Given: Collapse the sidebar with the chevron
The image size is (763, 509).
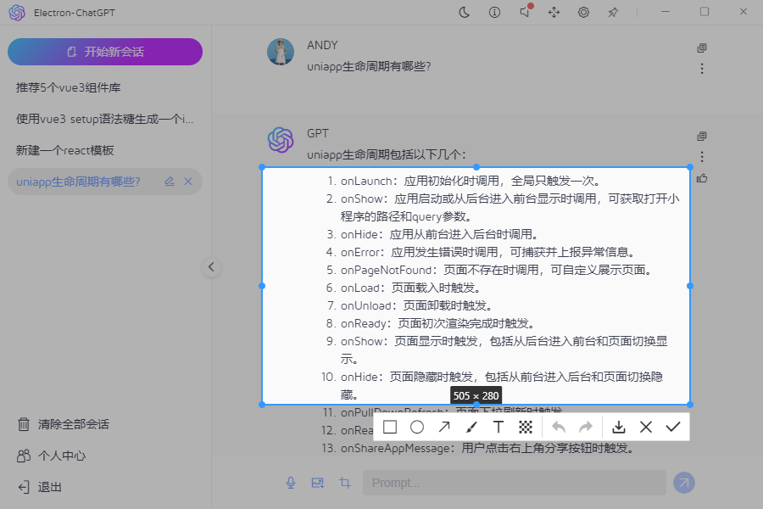Looking at the screenshot, I should 211,267.
